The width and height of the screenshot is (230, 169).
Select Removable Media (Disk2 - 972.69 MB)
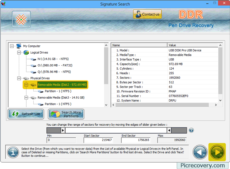[62, 85]
